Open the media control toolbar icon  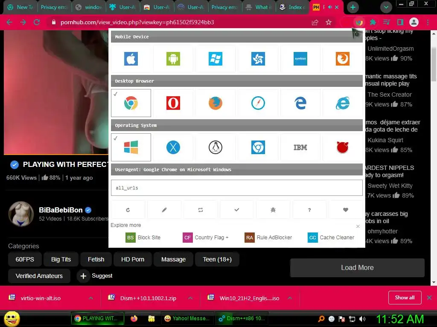386,22
